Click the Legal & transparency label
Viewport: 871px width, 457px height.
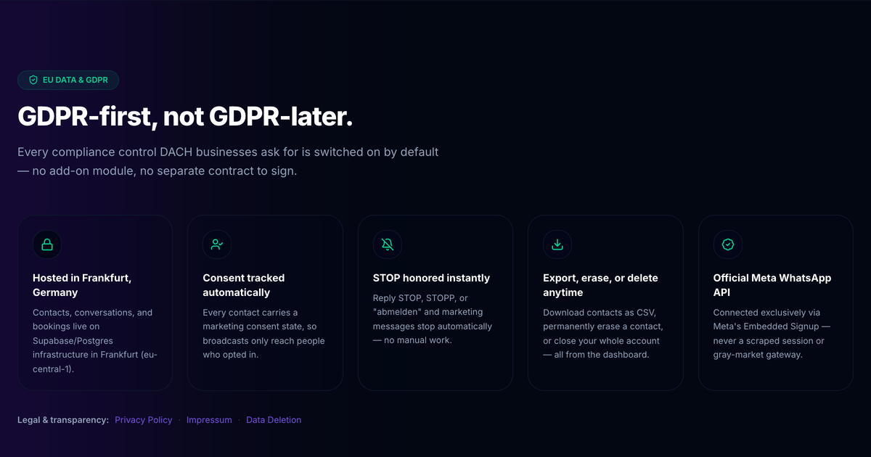coord(63,420)
